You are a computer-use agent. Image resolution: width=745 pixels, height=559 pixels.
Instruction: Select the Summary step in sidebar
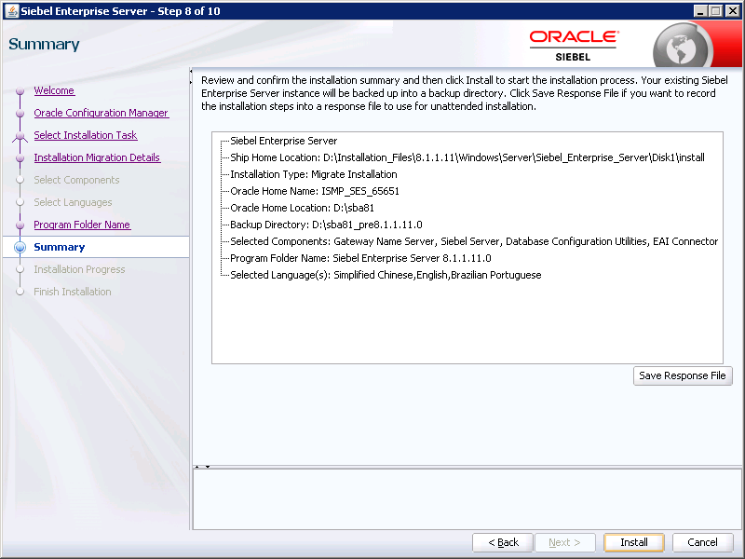pos(60,247)
